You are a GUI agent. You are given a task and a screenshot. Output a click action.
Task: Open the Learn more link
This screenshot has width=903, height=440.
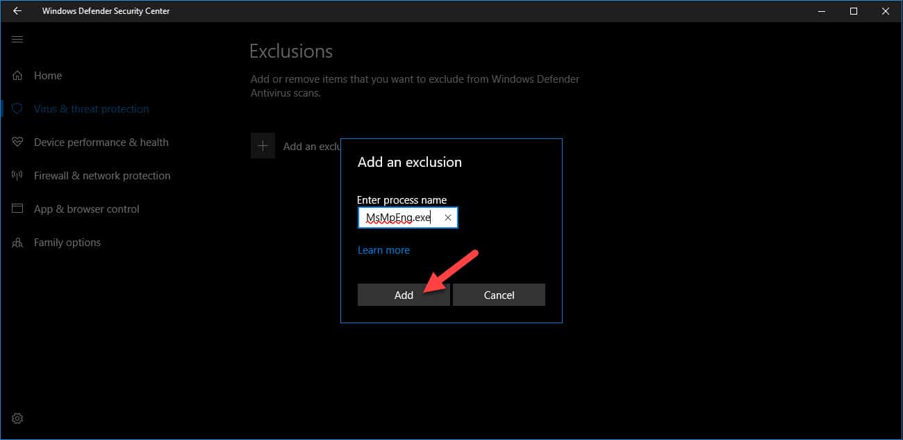[383, 250]
